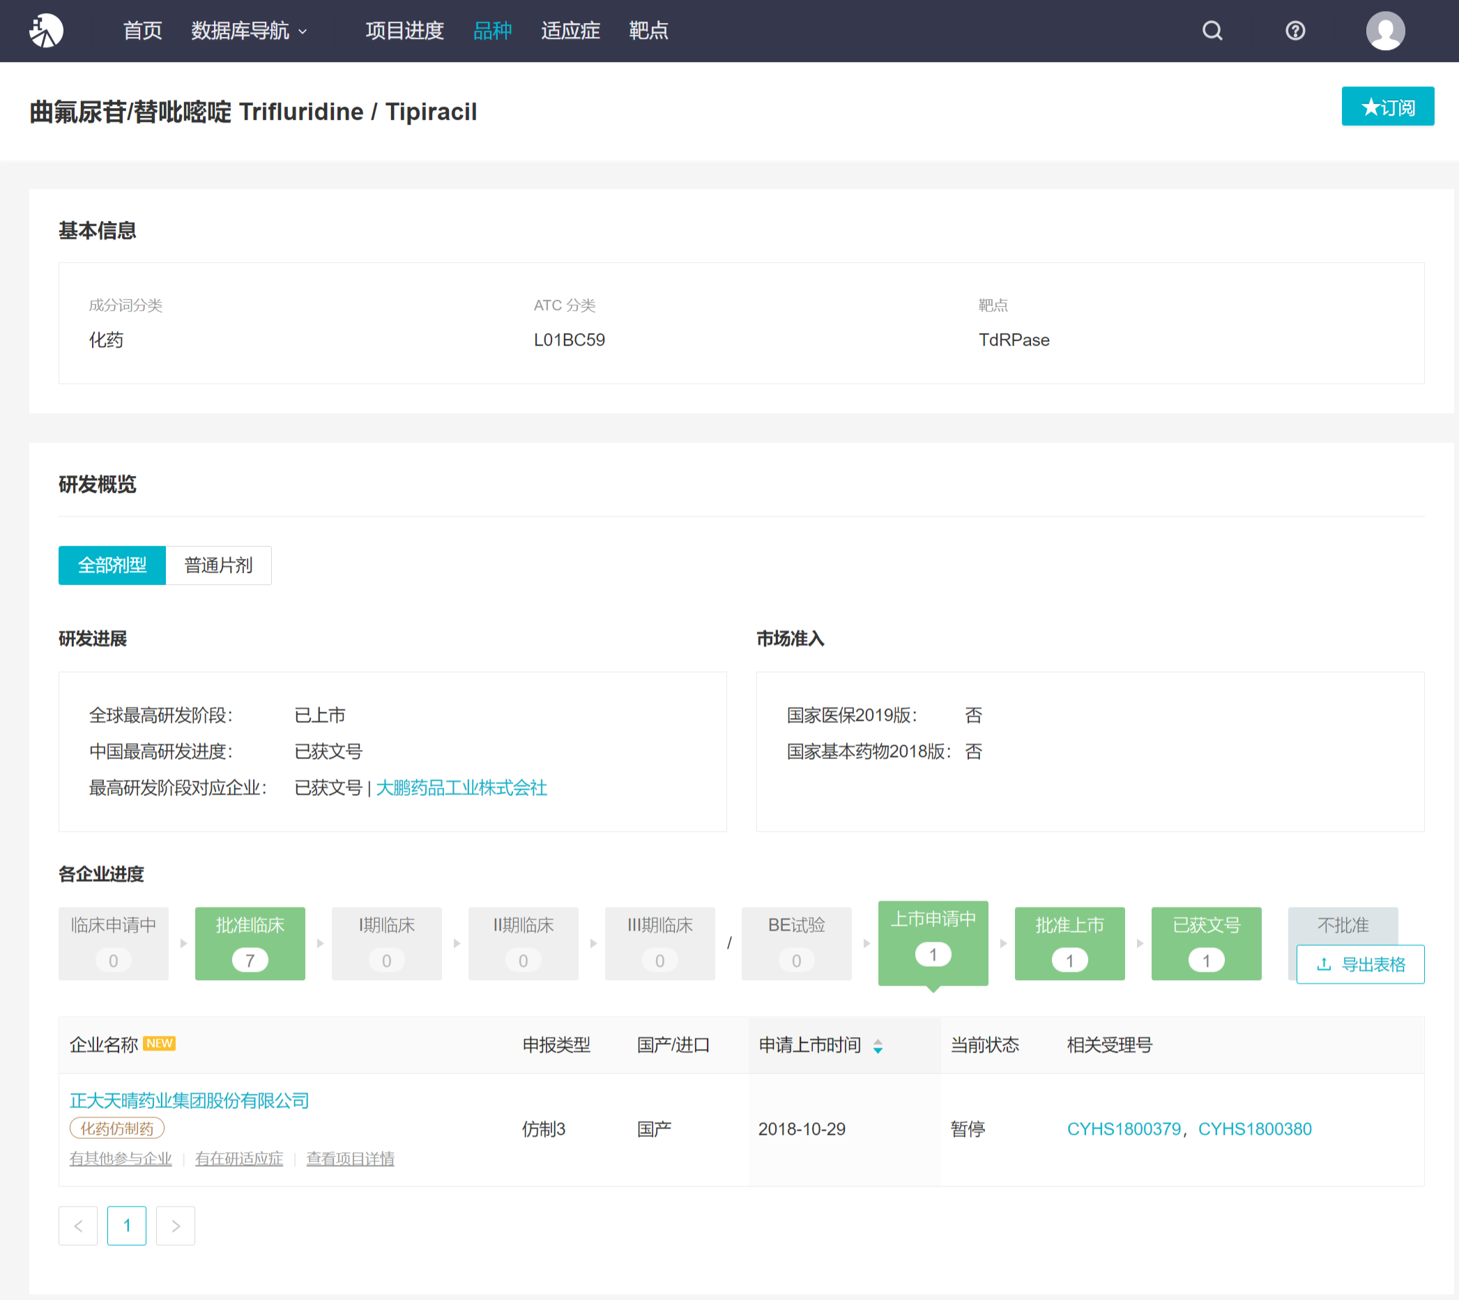This screenshot has height=1300, width=1459.
Task: Open 正大天晴药业集团股份有限公司 company link
Action: (189, 1100)
